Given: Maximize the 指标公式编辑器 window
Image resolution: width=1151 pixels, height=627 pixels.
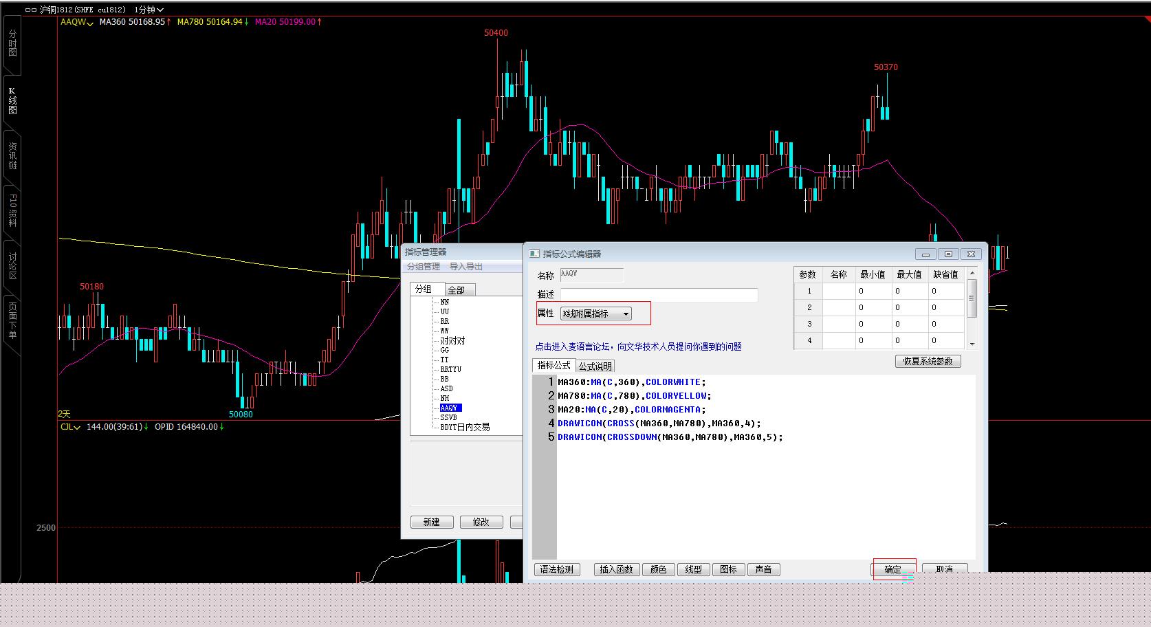Looking at the screenshot, I should pos(948,254).
